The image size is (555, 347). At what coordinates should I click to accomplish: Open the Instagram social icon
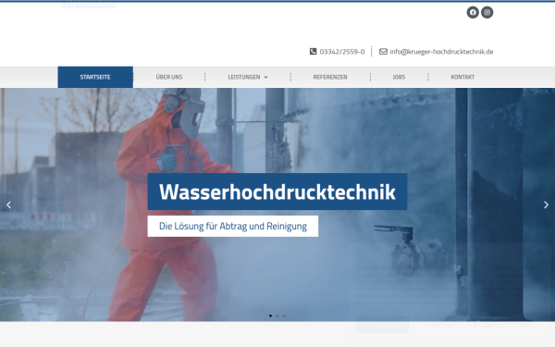pos(487,12)
